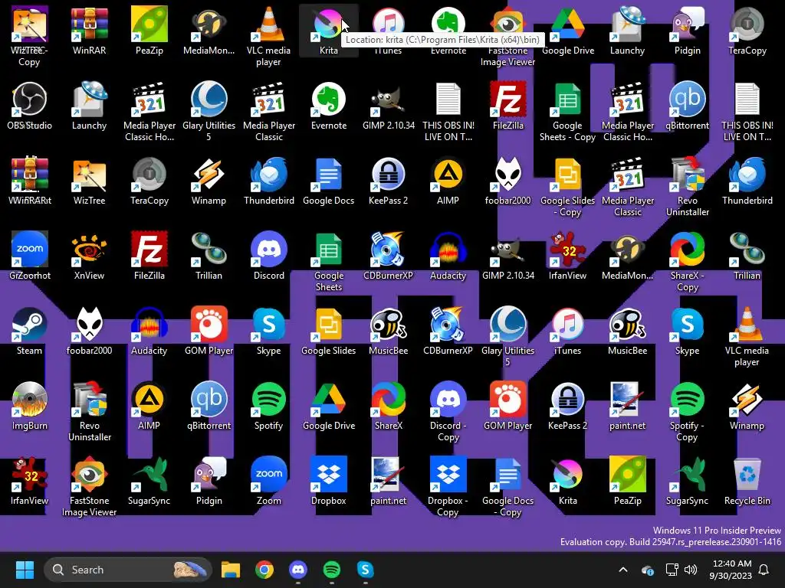Click the Skype shortcut beside Spotify - Copy's column

pos(688,331)
